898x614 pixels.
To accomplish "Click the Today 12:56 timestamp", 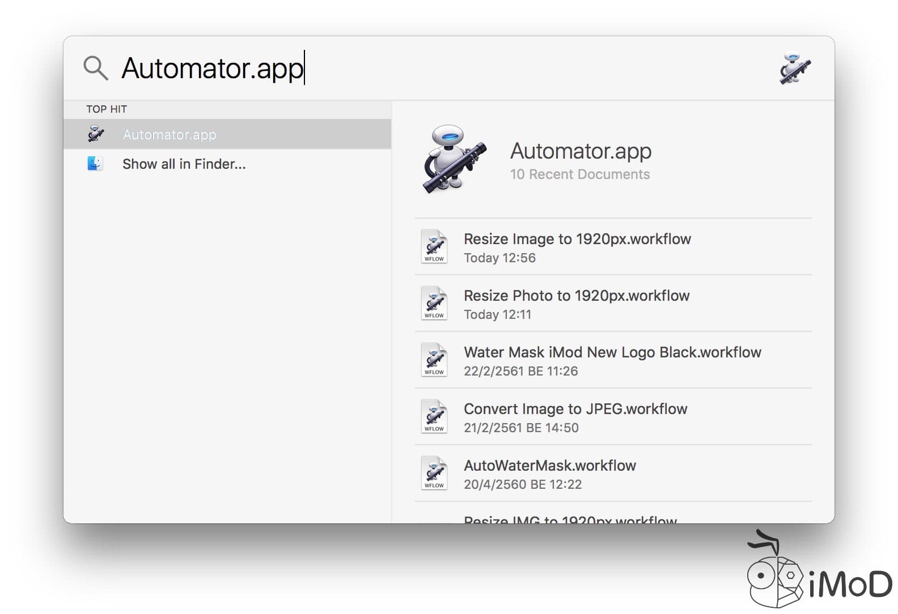I will 499,258.
